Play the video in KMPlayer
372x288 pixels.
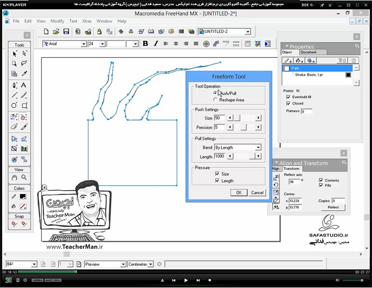point(186,280)
